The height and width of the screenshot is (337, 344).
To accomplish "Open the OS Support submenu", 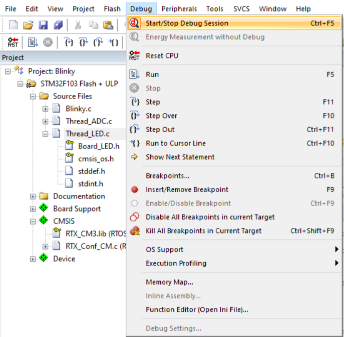I will (x=164, y=249).
